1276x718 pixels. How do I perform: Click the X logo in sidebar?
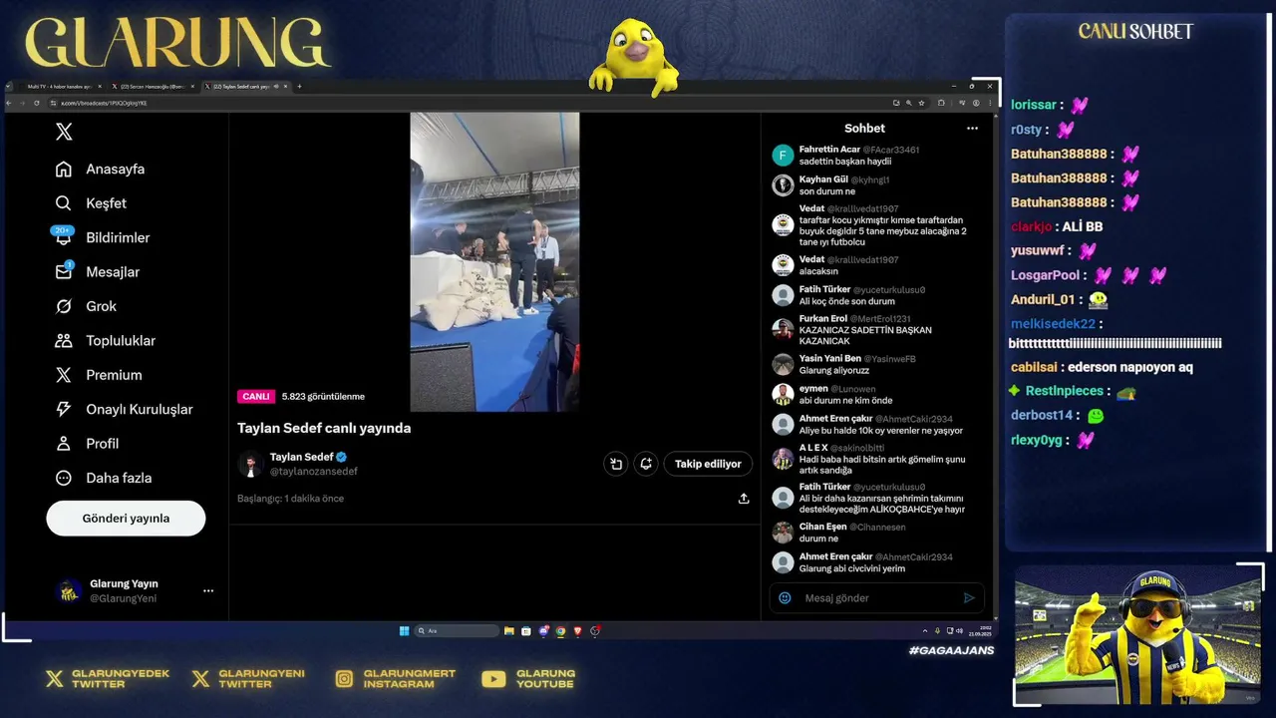coord(64,132)
